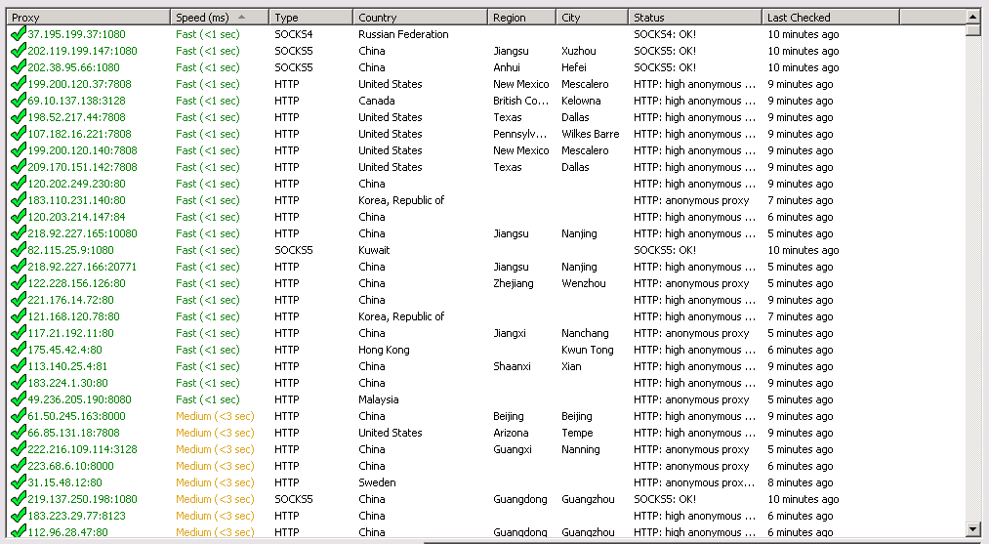Click green checkmark icon for 49.236.205.190:8080
The height and width of the screenshot is (544, 989).
click(x=19, y=398)
